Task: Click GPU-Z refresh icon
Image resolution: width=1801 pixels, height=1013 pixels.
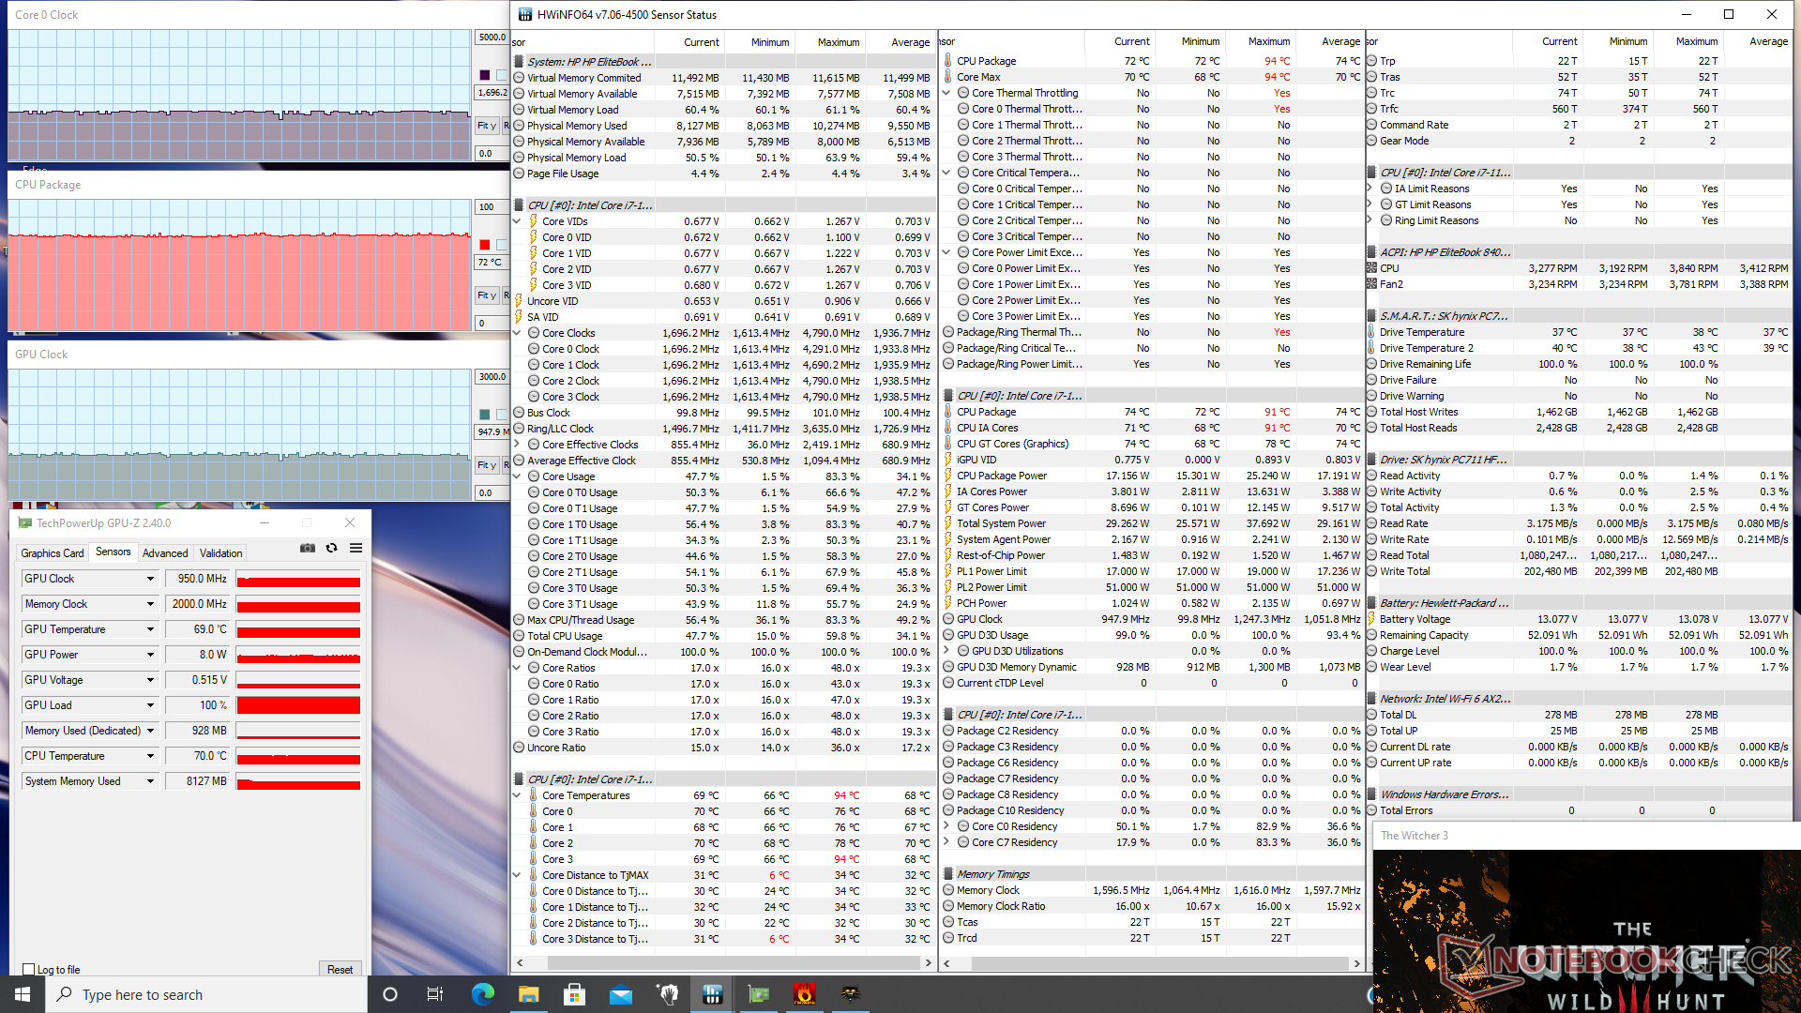Action: pos(331,549)
